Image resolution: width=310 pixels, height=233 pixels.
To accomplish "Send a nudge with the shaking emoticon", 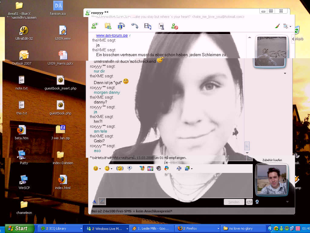I will point(120,168).
